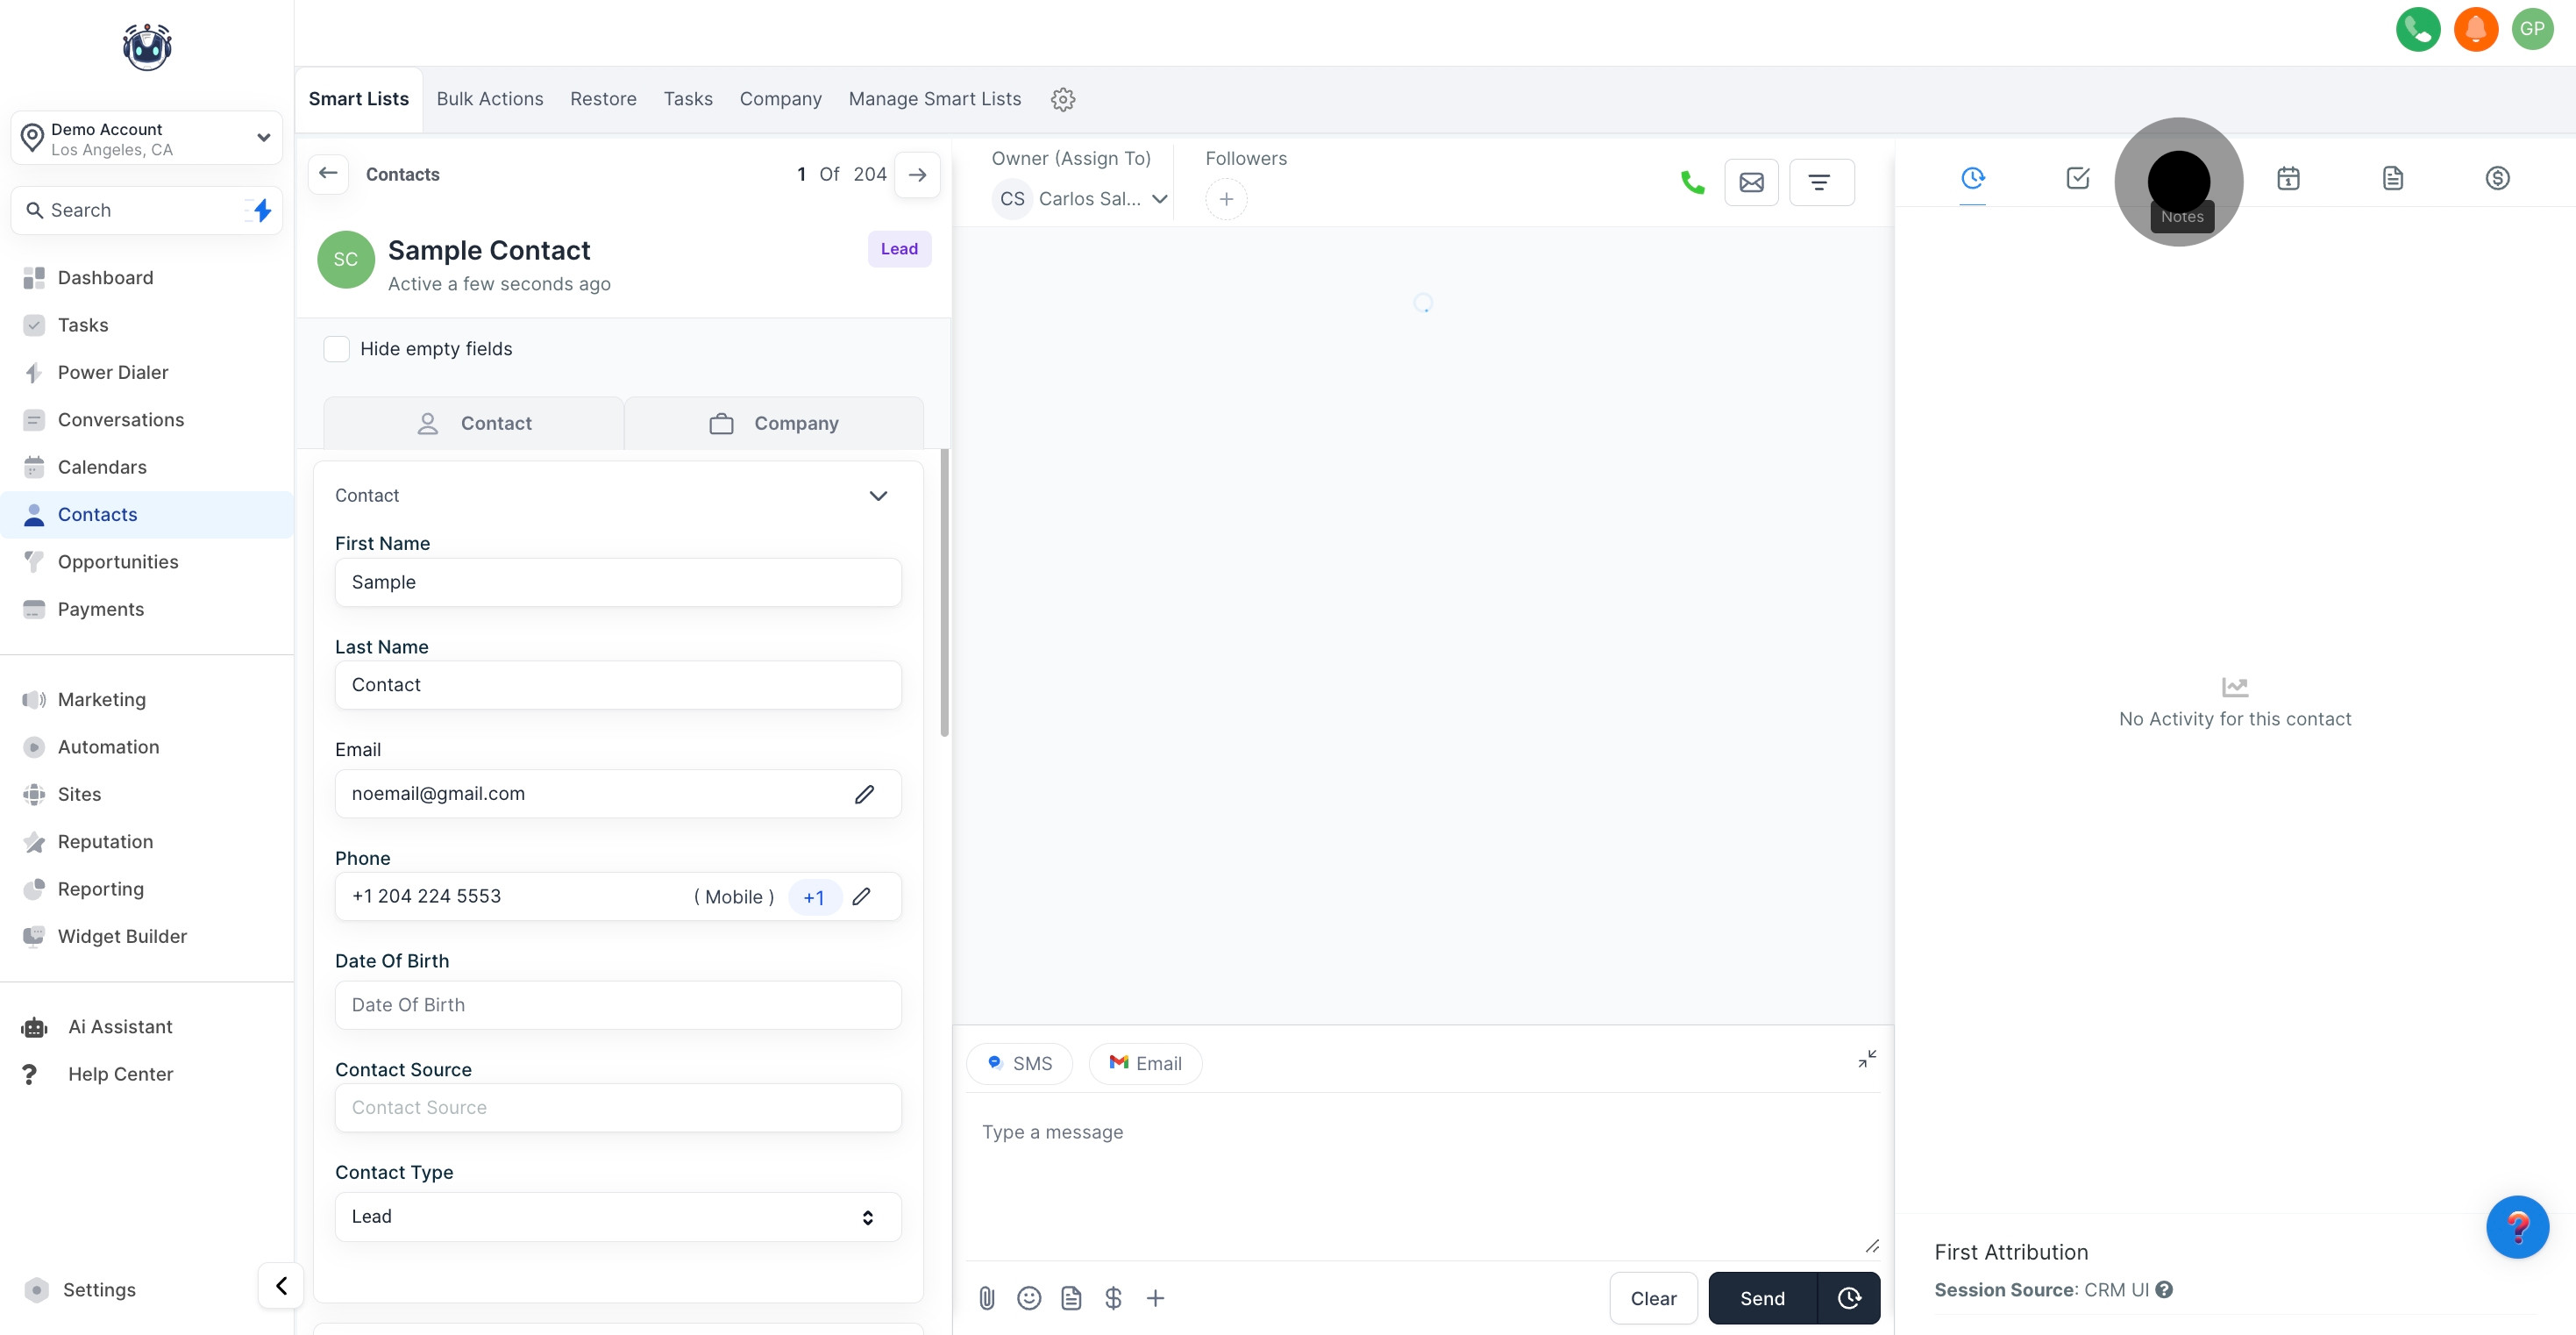Collapse the Contact section chevron

click(877, 496)
